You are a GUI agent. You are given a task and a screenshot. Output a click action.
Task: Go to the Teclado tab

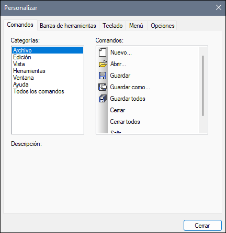(x=112, y=26)
